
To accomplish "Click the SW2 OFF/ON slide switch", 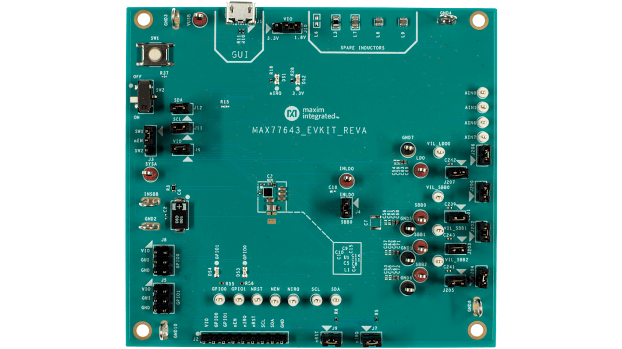I will [144, 97].
